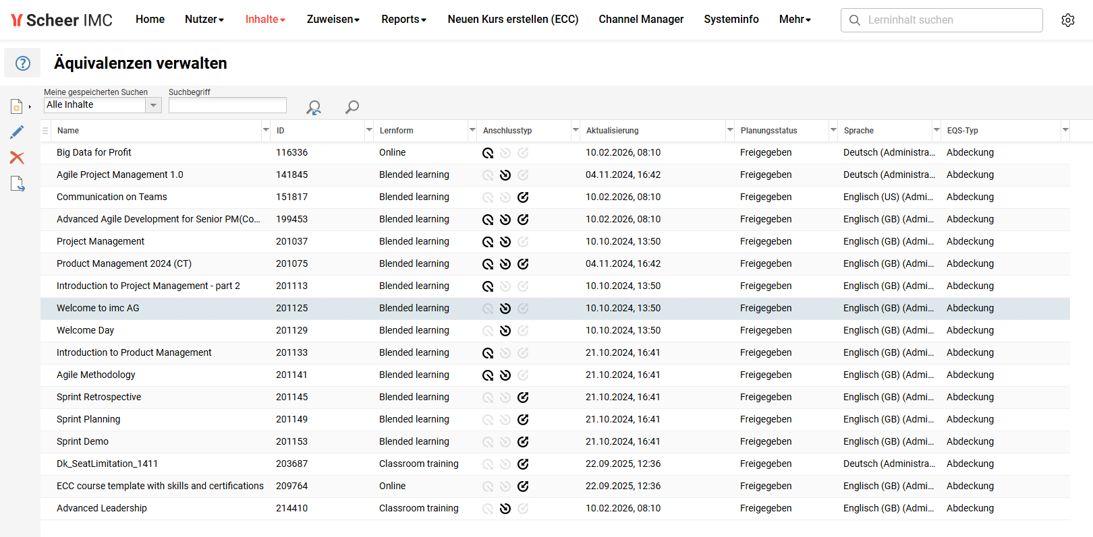The height and width of the screenshot is (537, 1093).
Task: Open the Zuweisen menu
Action: point(333,20)
